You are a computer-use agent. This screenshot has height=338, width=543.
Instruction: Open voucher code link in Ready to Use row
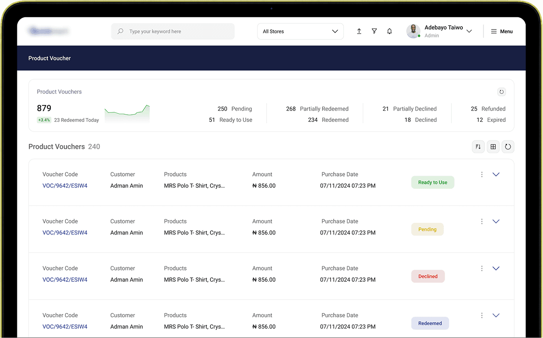pos(65,186)
